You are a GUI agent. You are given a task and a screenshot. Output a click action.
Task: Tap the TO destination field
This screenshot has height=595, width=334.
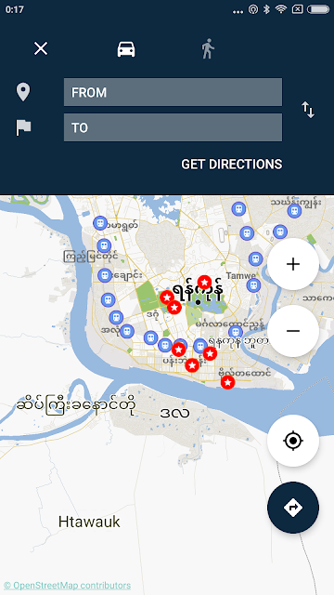(173, 127)
